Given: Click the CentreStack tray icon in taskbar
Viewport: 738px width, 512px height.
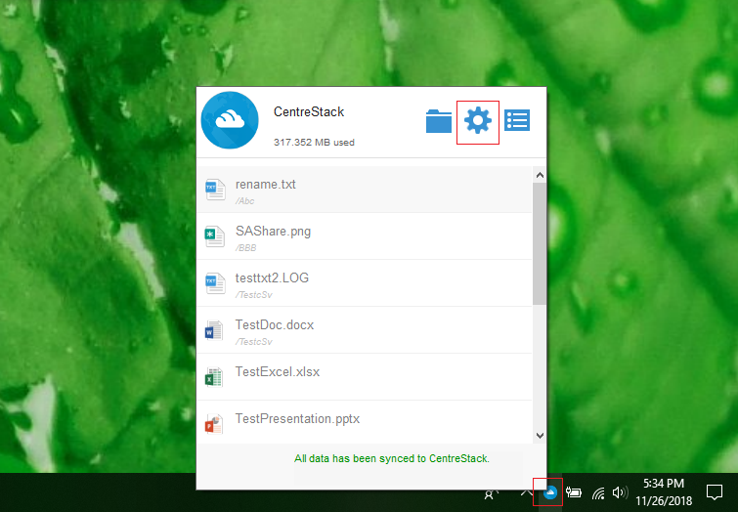Looking at the screenshot, I should pyautogui.click(x=549, y=492).
